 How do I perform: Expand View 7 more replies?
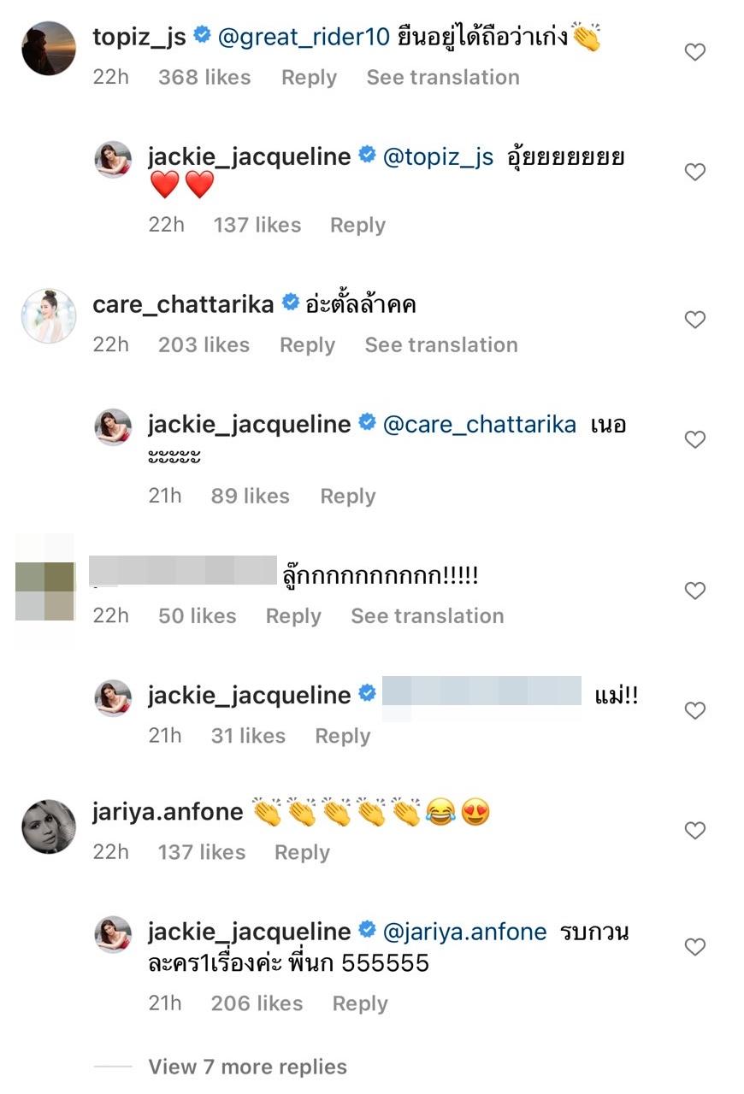[x=247, y=1067]
